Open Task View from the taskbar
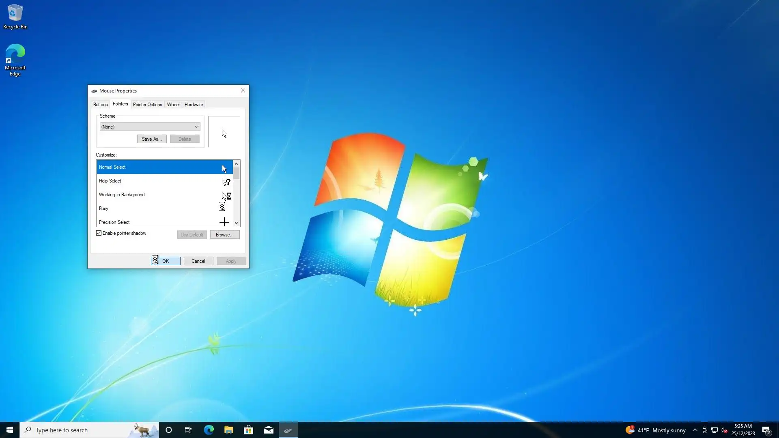 [x=188, y=430]
